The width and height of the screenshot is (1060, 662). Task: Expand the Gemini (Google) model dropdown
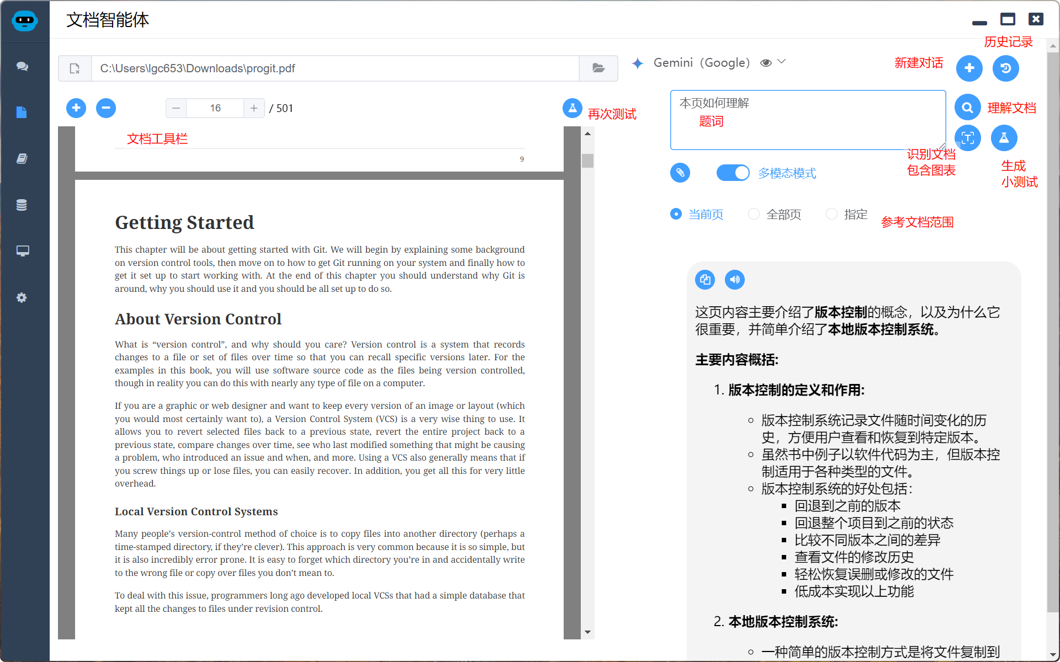click(x=781, y=62)
